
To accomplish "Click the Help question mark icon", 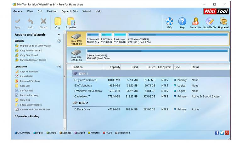I will coord(182,21).
